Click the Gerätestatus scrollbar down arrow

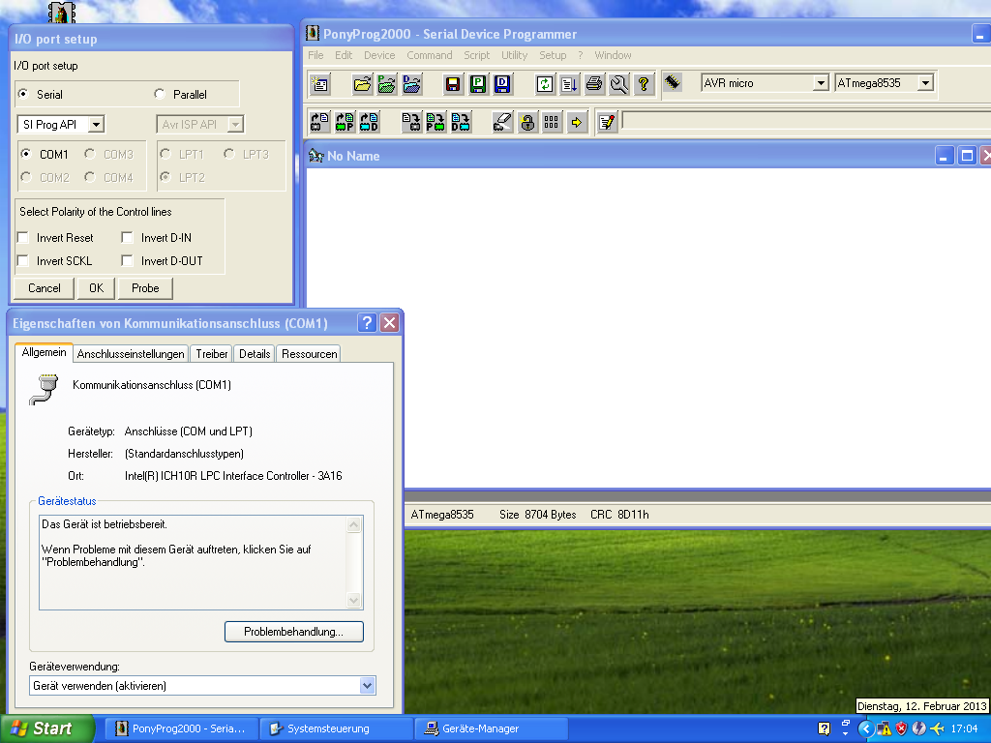coord(354,600)
